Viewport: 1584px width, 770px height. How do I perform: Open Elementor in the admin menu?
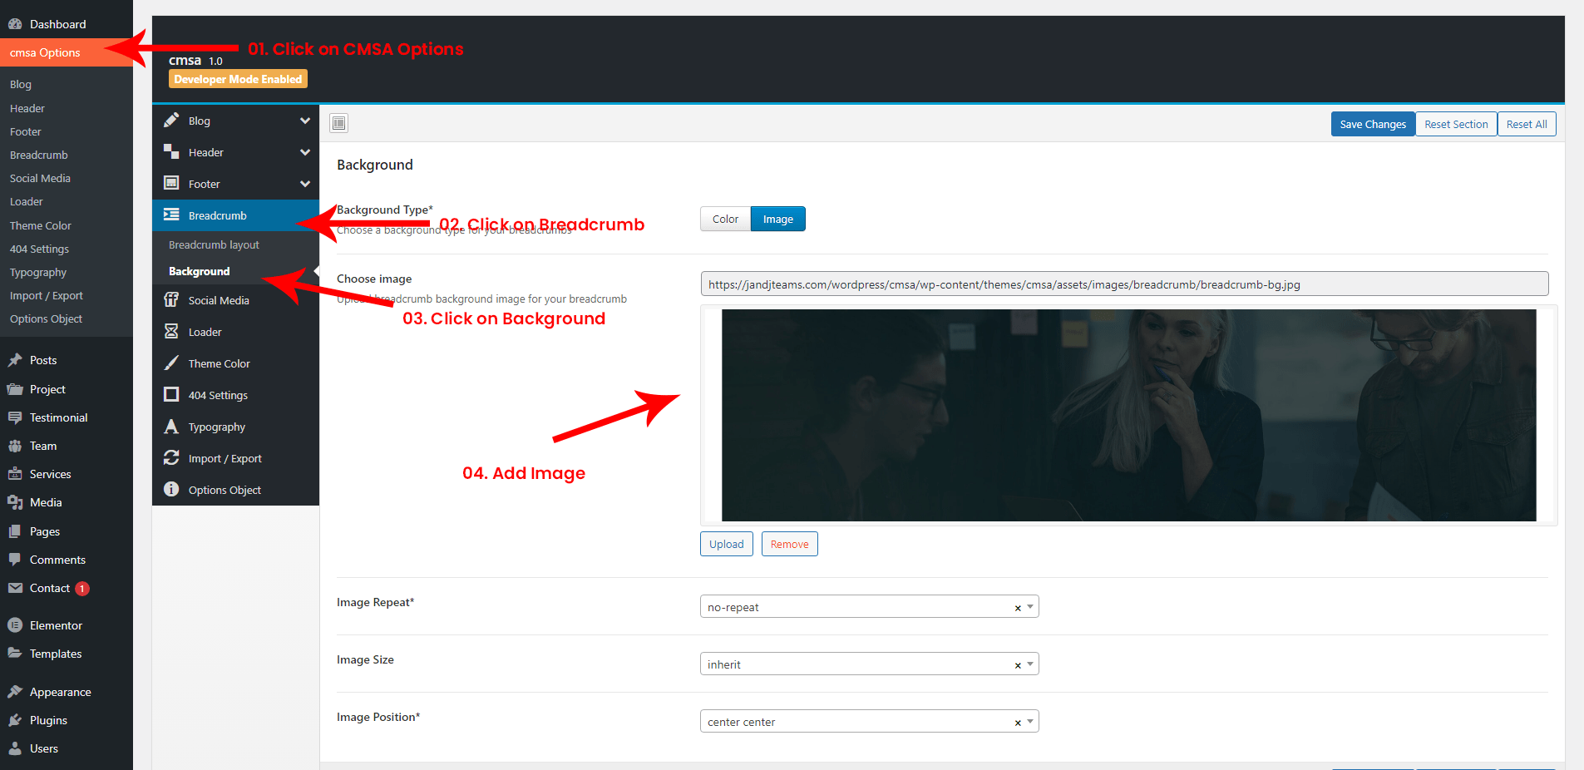tap(56, 625)
